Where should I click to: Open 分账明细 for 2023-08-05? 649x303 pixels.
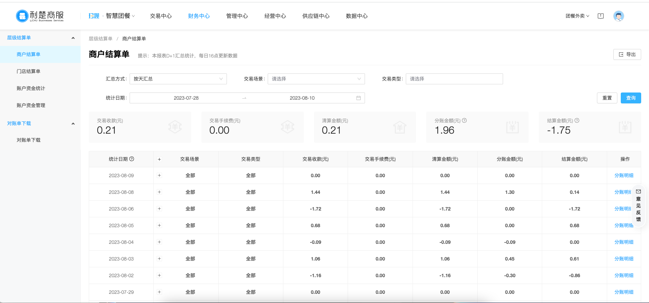[x=623, y=225]
